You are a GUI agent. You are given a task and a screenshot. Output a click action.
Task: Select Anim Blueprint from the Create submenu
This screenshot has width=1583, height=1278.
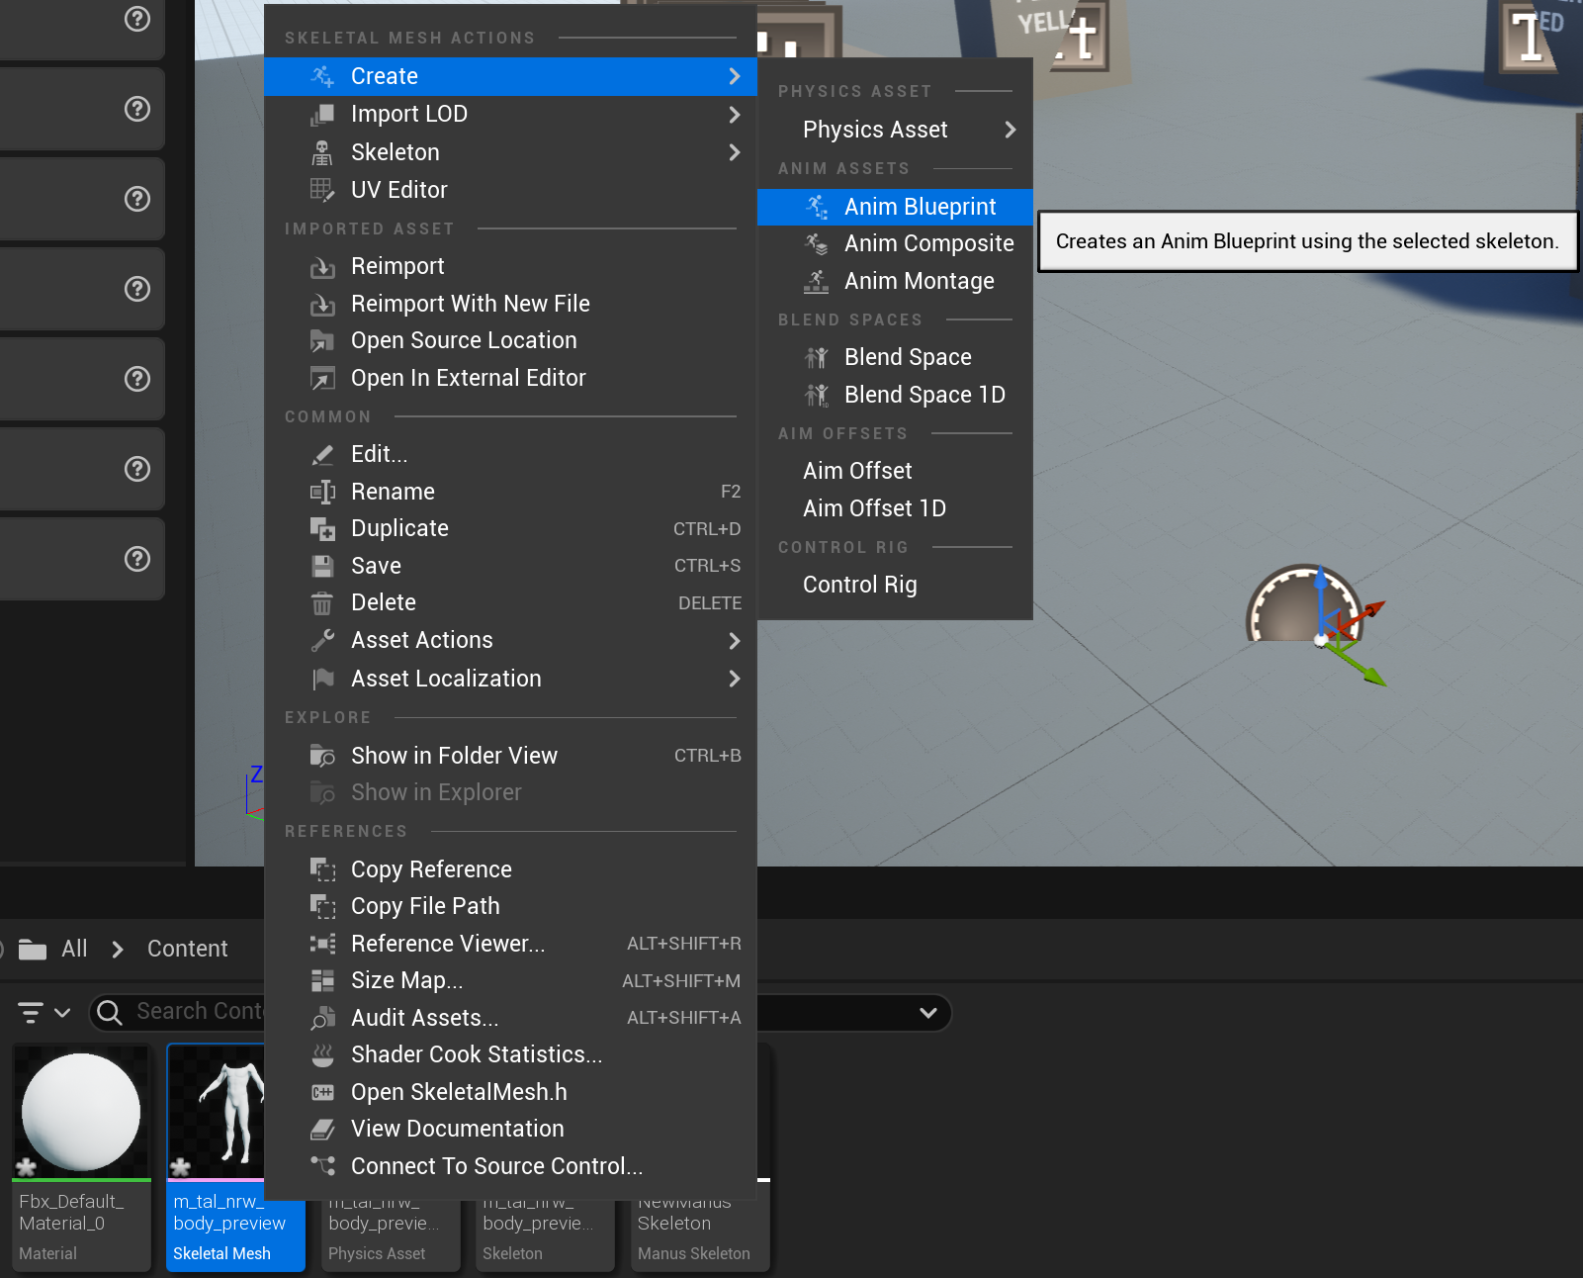pyautogui.click(x=920, y=207)
